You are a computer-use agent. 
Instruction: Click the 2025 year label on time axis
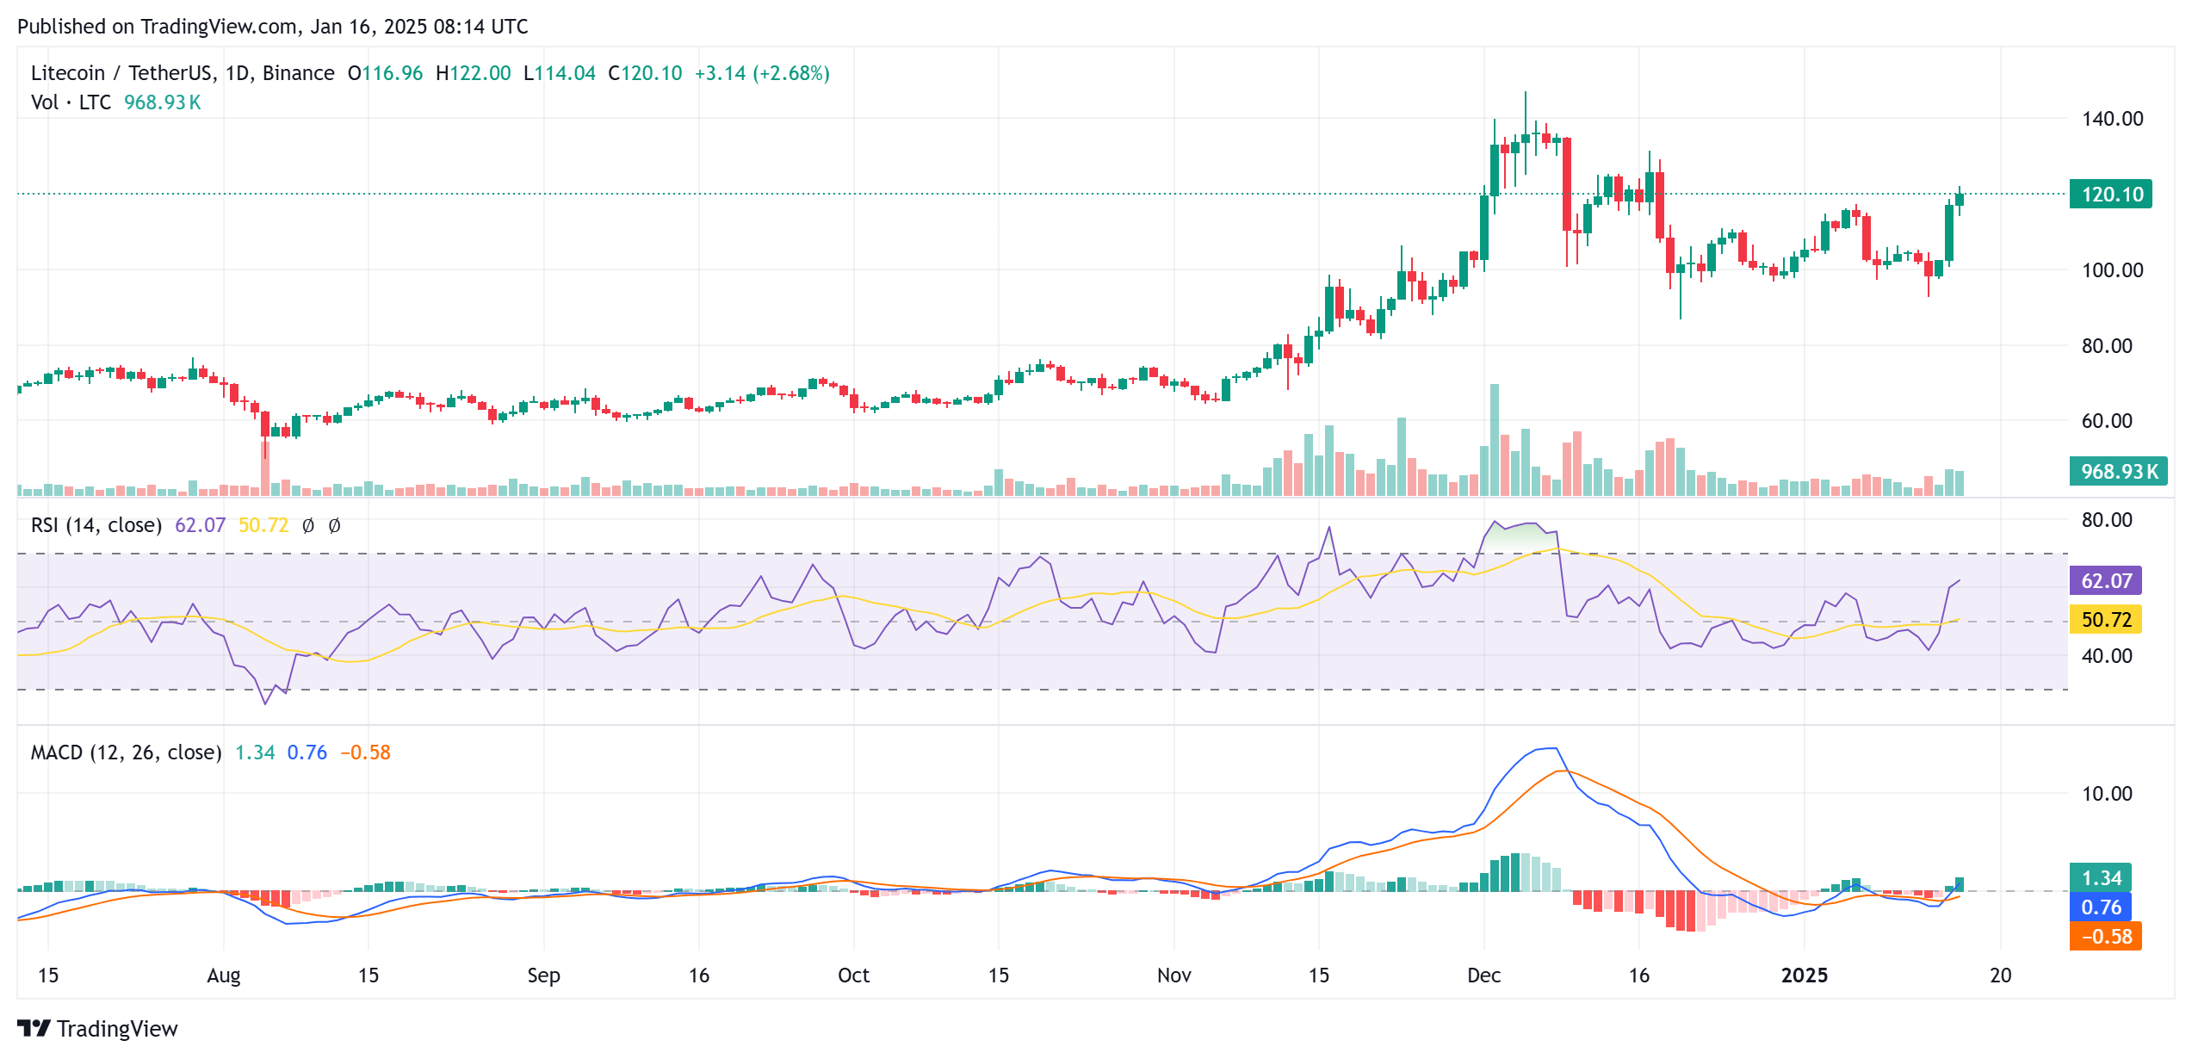tap(1804, 975)
